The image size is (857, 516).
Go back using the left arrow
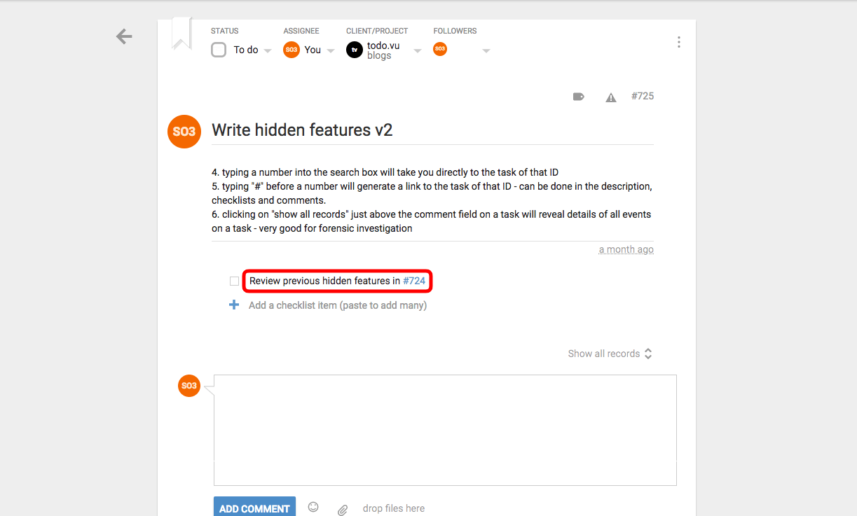124,36
